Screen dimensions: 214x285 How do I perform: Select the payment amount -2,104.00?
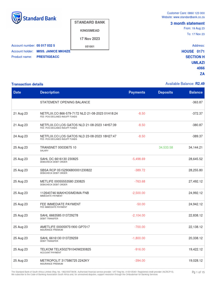[138, 216]
